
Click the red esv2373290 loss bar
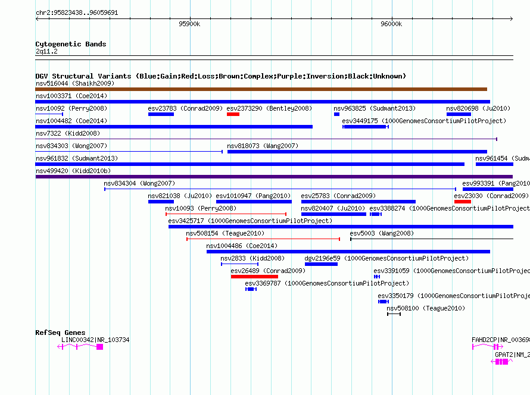pos(233,114)
